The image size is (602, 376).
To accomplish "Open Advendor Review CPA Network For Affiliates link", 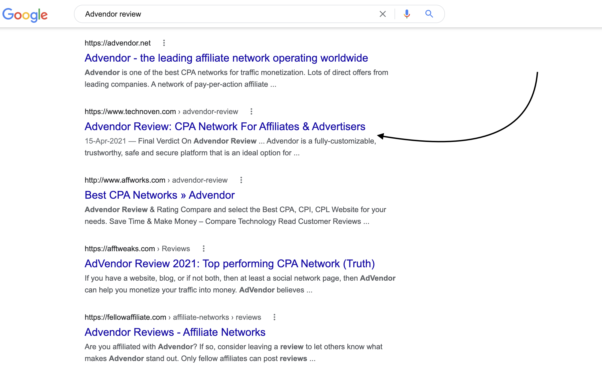I will (225, 127).
